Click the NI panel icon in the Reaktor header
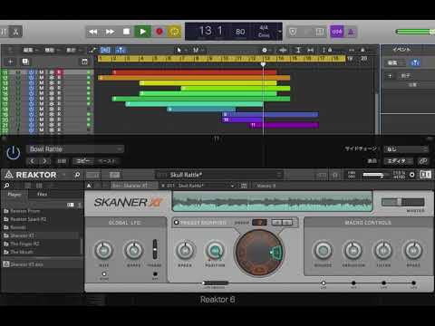435x326 pixels. coord(425,175)
